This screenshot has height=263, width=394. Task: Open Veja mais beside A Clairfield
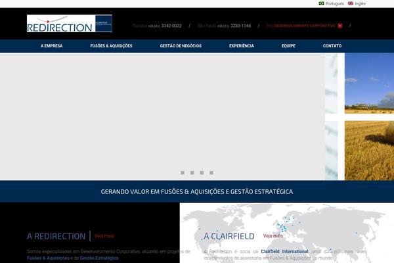coord(273,236)
